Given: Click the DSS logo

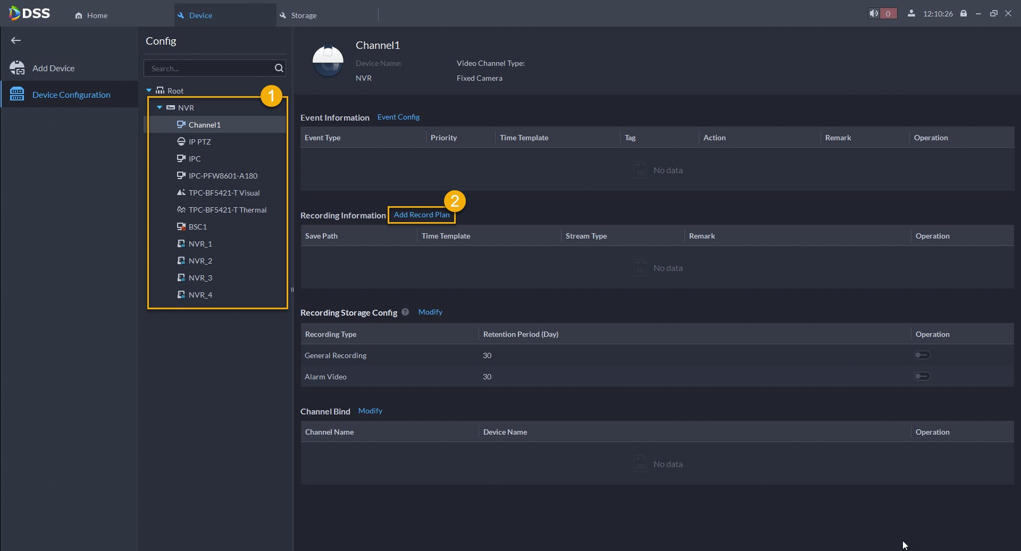Looking at the screenshot, I should [x=30, y=13].
